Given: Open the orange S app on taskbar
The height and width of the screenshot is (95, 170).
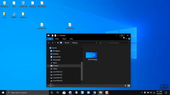Looking at the screenshot, I should tap(107, 93).
